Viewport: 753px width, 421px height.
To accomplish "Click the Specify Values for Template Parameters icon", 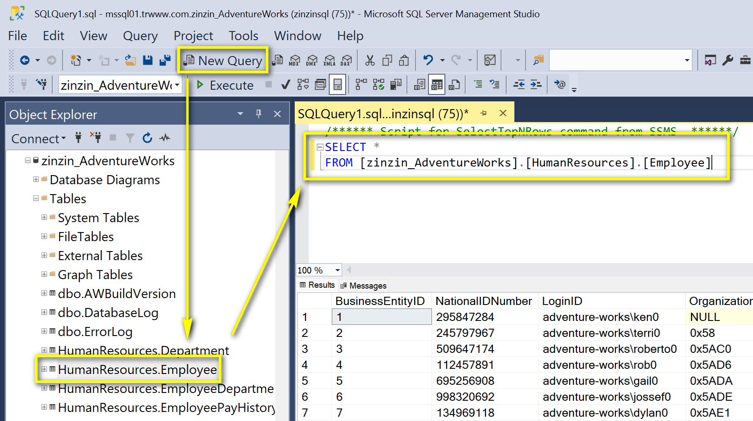I will pos(560,85).
